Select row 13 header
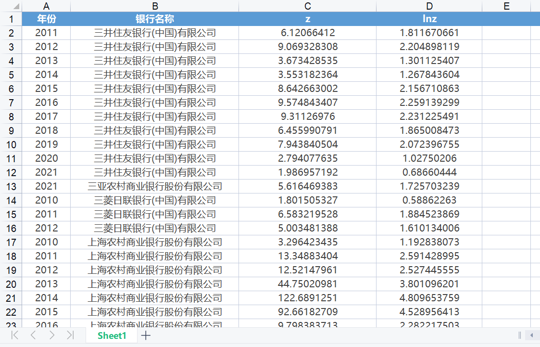This screenshot has height=347, width=540. 11,186
